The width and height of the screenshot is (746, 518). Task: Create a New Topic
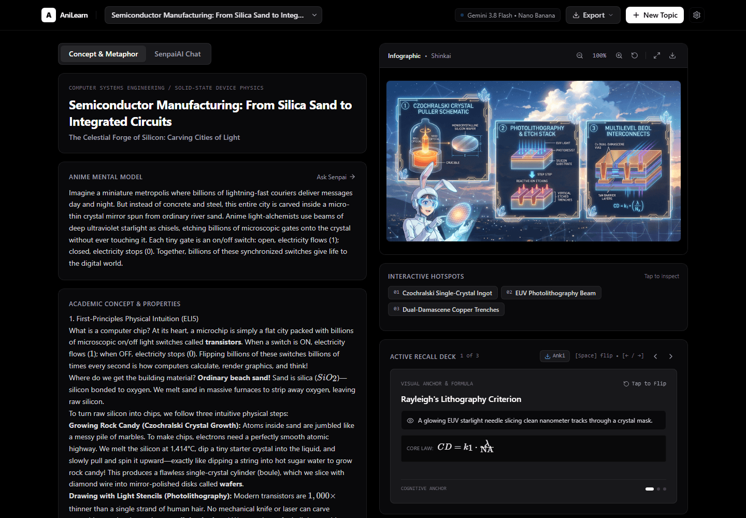(655, 15)
